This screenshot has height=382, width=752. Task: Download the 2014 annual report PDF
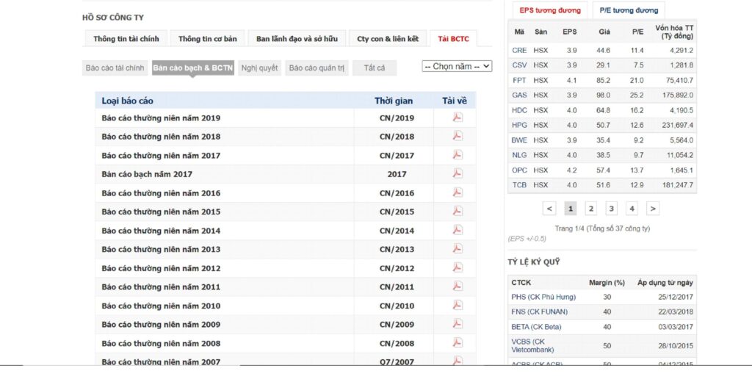458,230
